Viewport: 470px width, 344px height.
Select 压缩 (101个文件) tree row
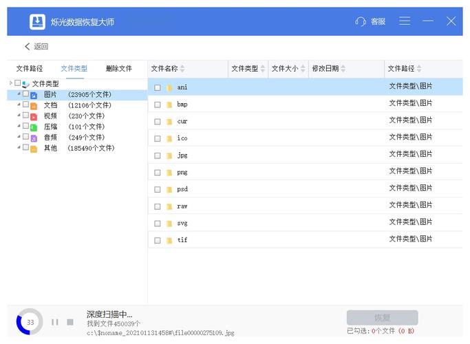tap(77, 127)
